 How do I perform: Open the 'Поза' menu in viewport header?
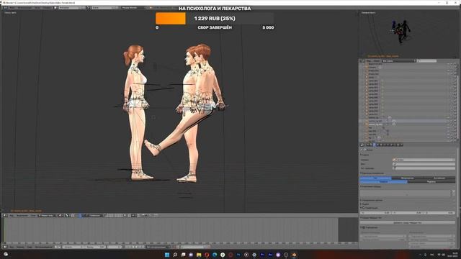coord(33,216)
